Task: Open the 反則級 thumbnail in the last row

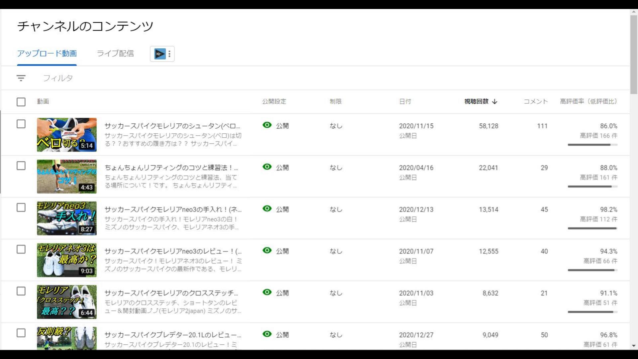Action: click(67, 338)
